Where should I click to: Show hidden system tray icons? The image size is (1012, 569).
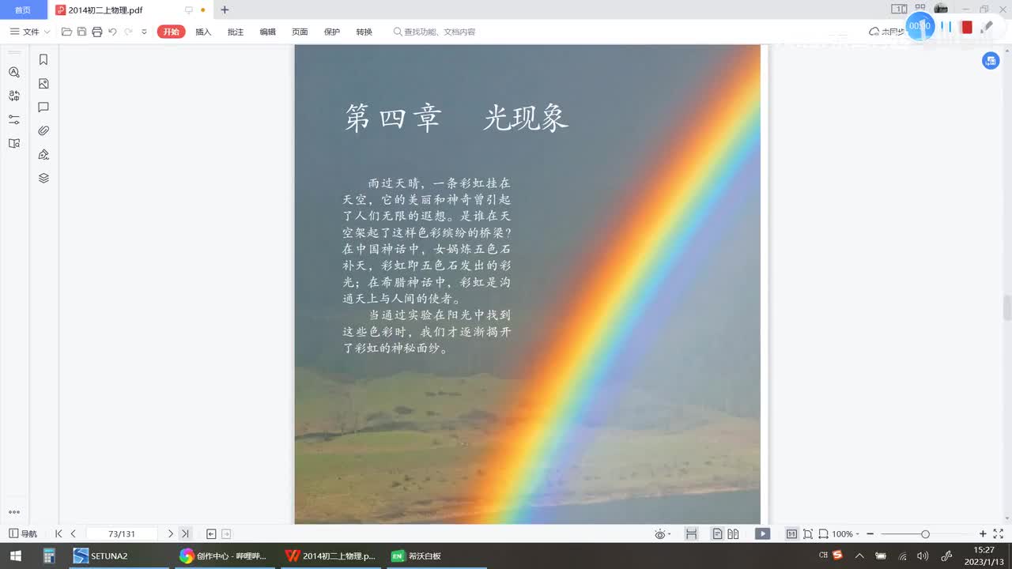[859, 556]
